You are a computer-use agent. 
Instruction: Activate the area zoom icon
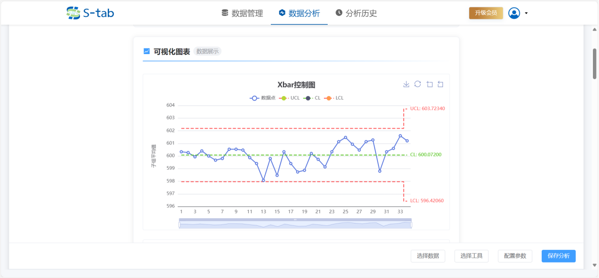429,84
